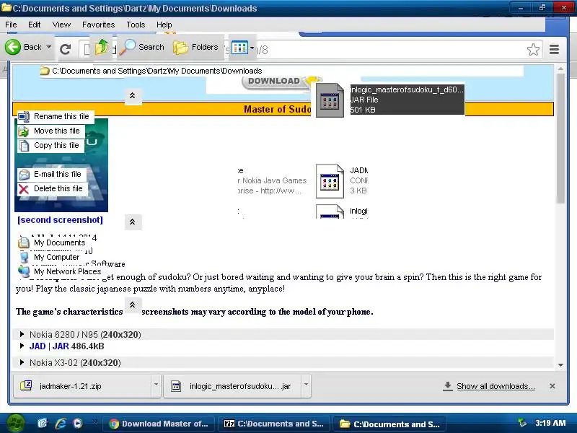Viewport: 577px width, 433px height.
Task: Click E-mail this file
Action: click(58, 174)
